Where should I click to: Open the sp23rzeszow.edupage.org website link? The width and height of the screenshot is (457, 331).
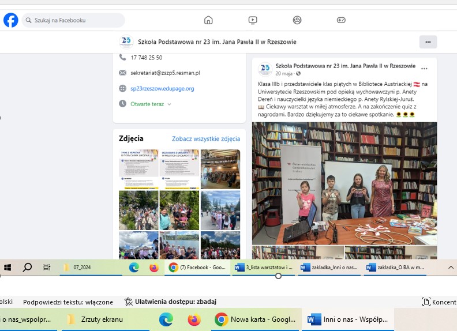point(162,88)
